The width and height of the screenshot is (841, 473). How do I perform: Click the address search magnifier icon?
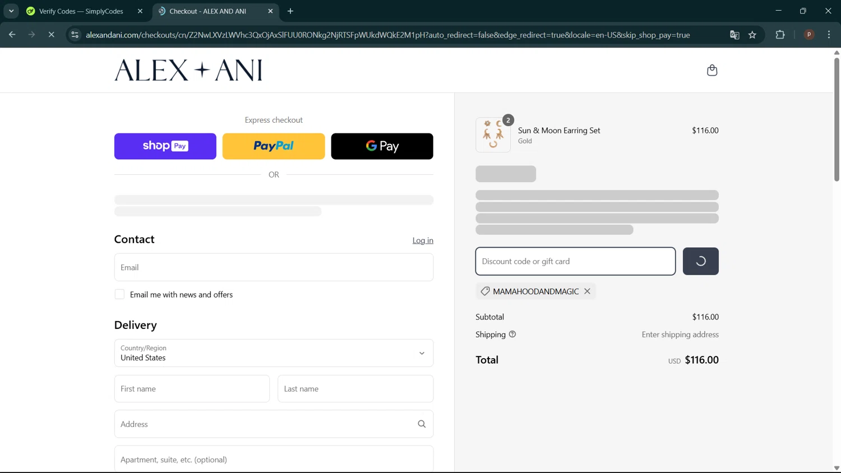[422, 424]
